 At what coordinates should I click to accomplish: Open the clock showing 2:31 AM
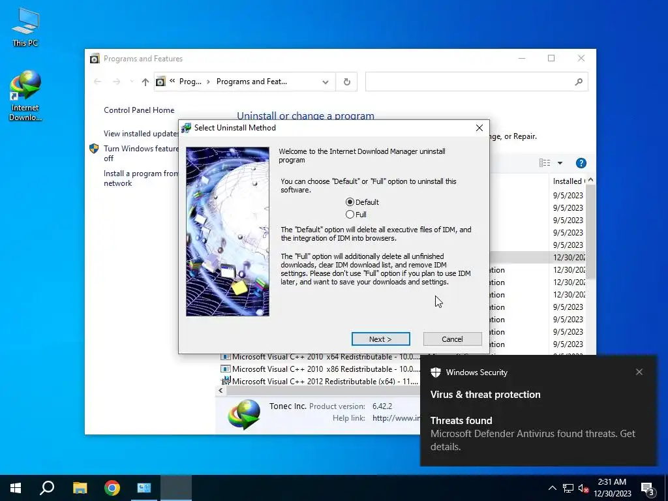[612, 488]
